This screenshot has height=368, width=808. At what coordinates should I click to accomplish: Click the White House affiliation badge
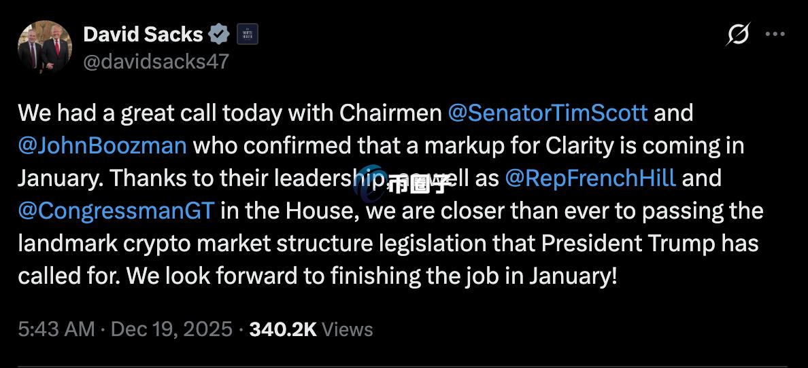[246, 34]
